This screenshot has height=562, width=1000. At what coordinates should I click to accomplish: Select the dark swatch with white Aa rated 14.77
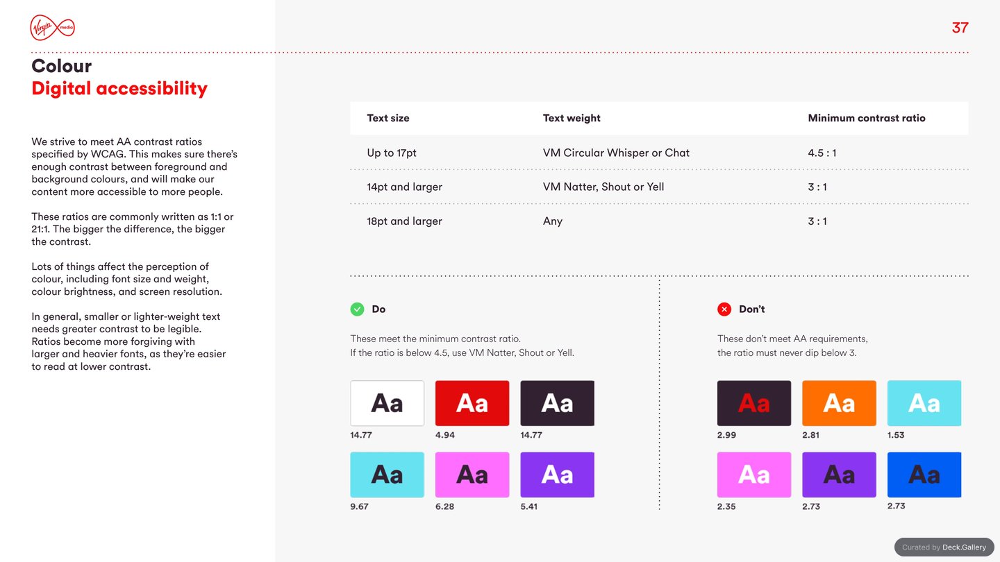[x=557, y=403]
